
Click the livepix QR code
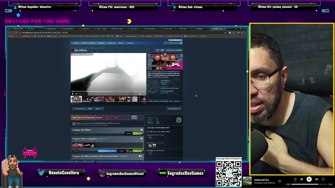point(229,173)
